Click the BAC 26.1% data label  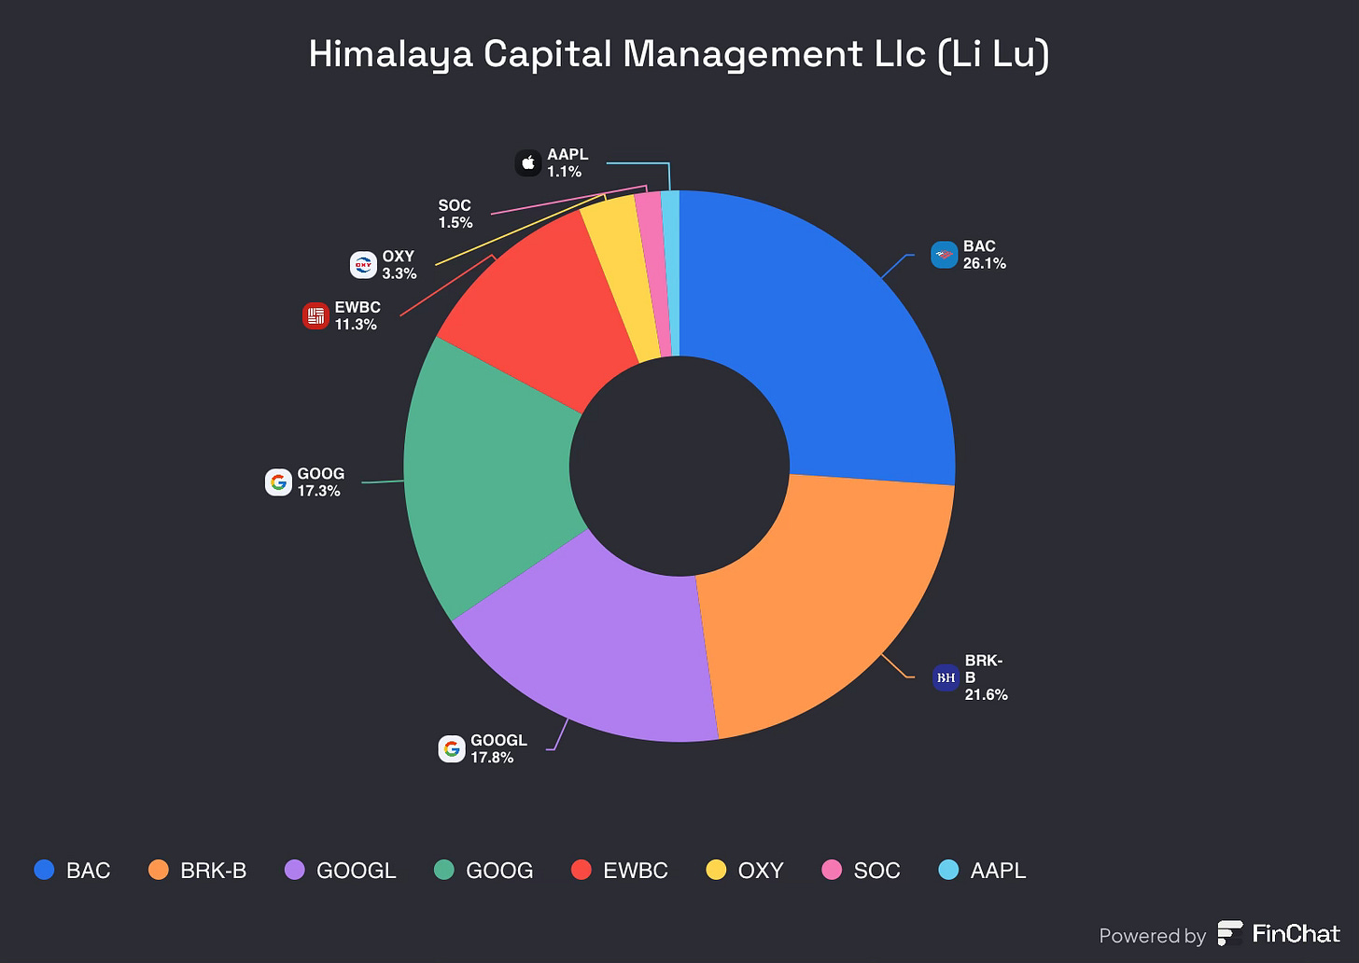[x=985, y=255]
